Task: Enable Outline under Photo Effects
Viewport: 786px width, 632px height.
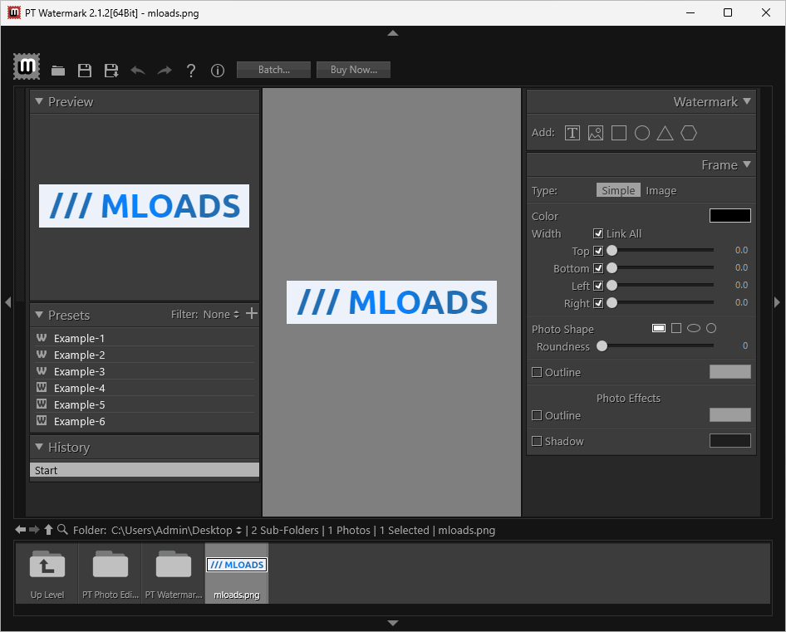Action: 537,415
